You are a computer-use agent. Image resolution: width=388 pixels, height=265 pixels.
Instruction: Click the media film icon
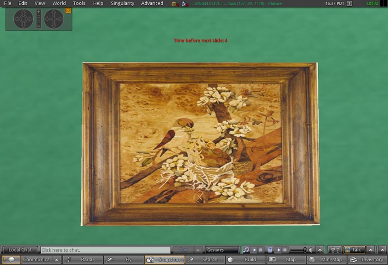pyautogui.click(x=270, y=250)
